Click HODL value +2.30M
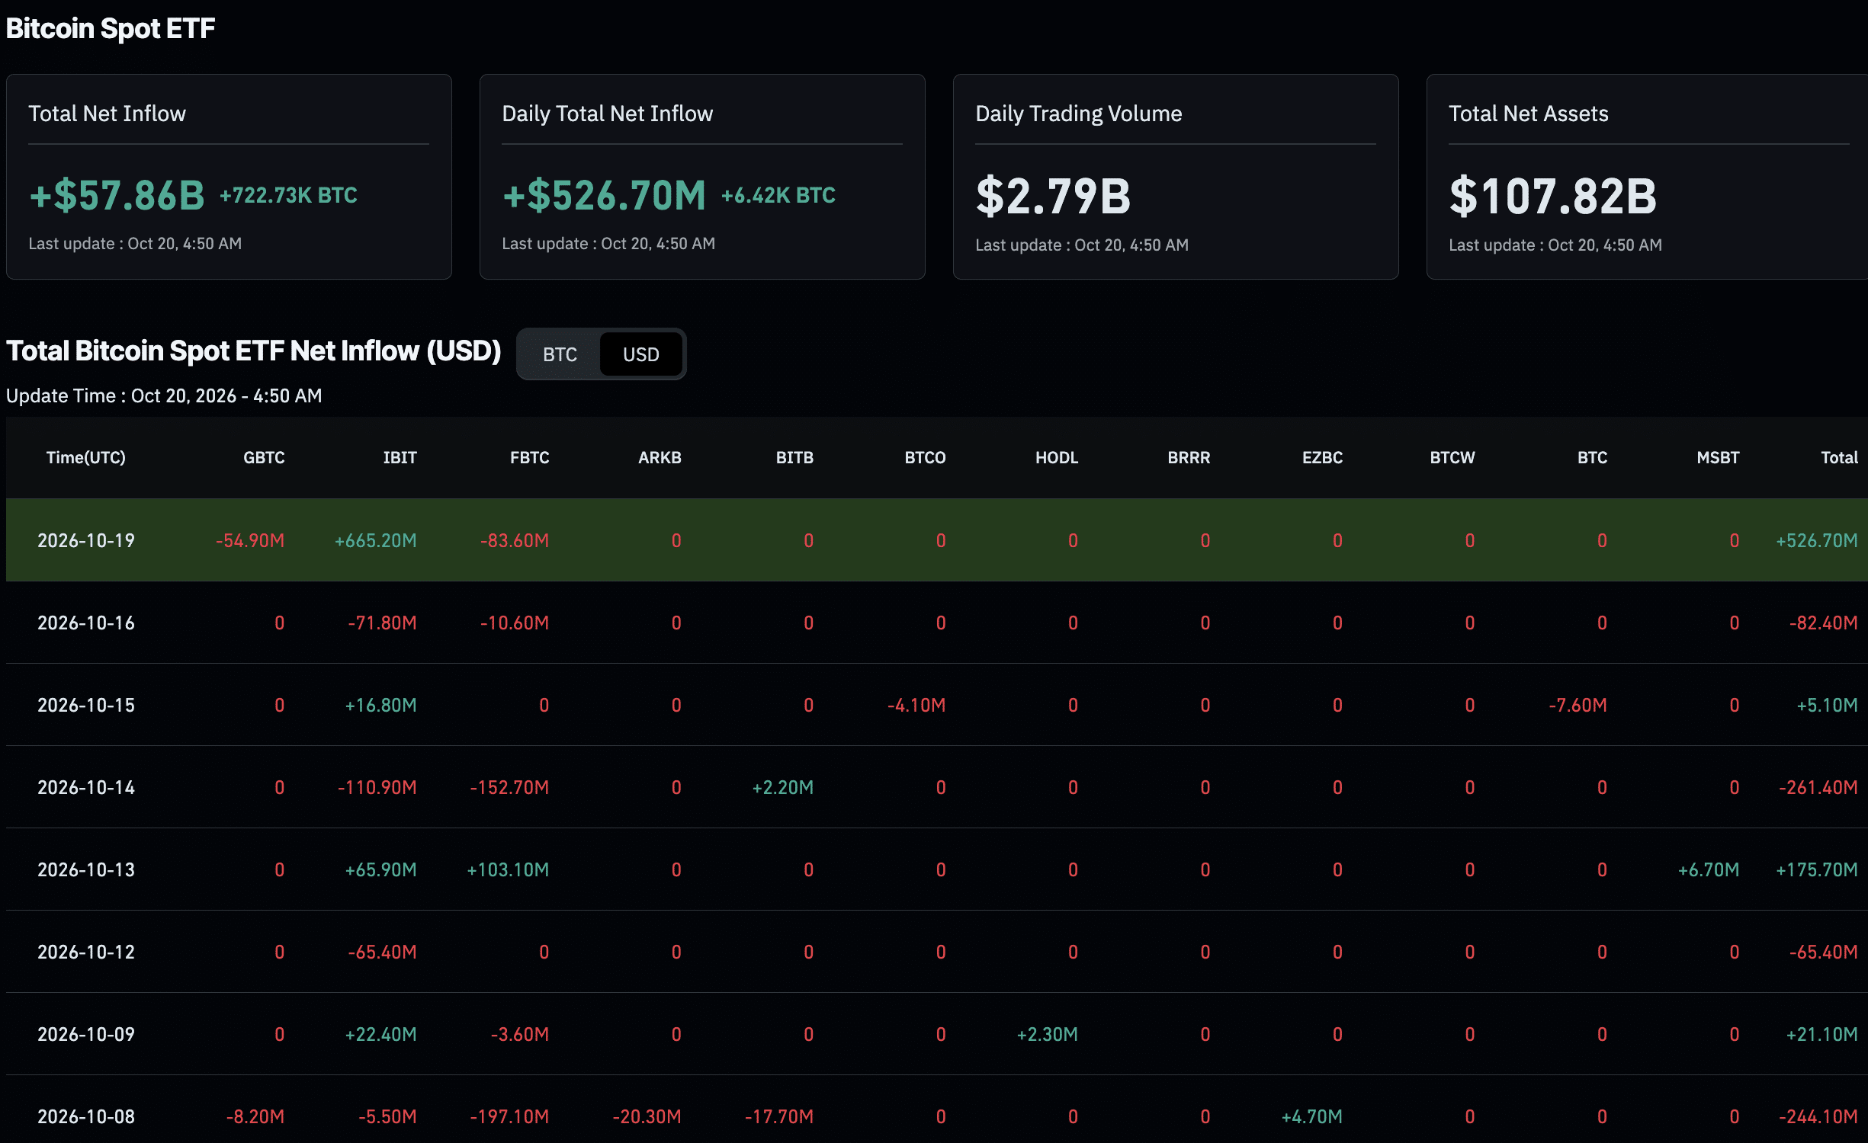The image size is (1868, 1143). (1048, 1034)
